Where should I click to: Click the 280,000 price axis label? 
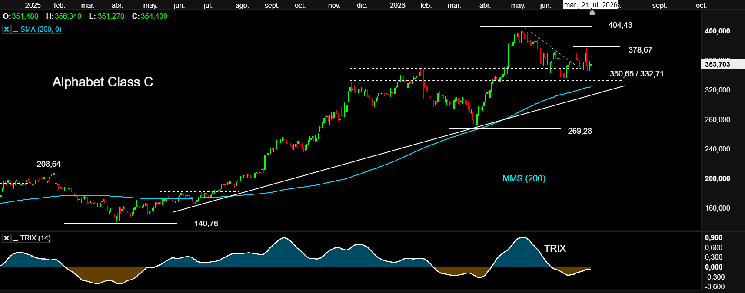coord(717,119)
